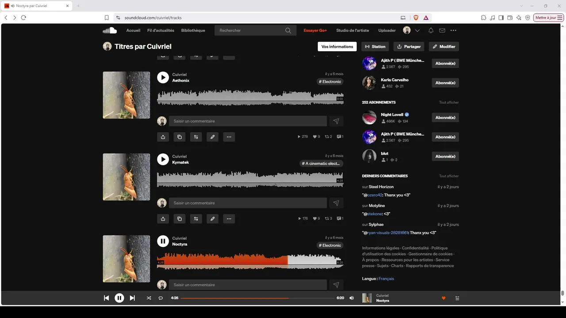
Task: Open Tout afficher for derniers commentaires
Action: (449, 176)
